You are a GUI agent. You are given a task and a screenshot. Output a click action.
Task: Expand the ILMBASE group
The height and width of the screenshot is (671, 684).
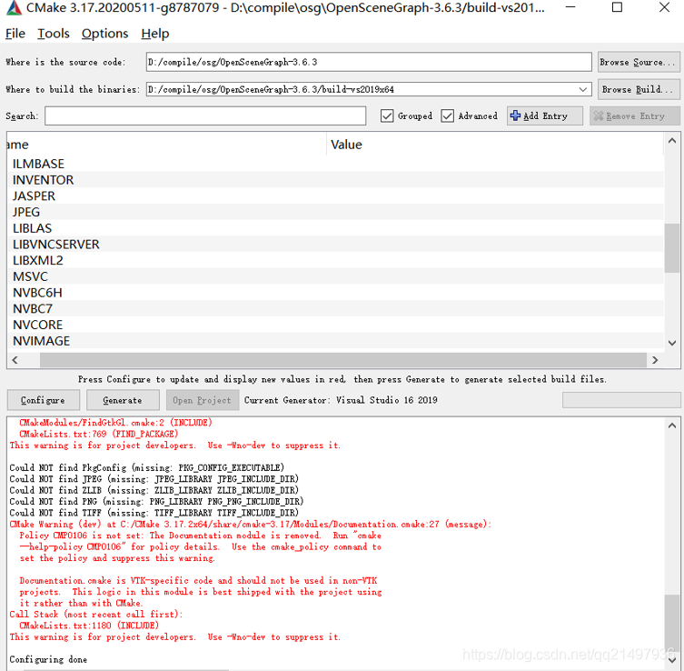(38, 164)
